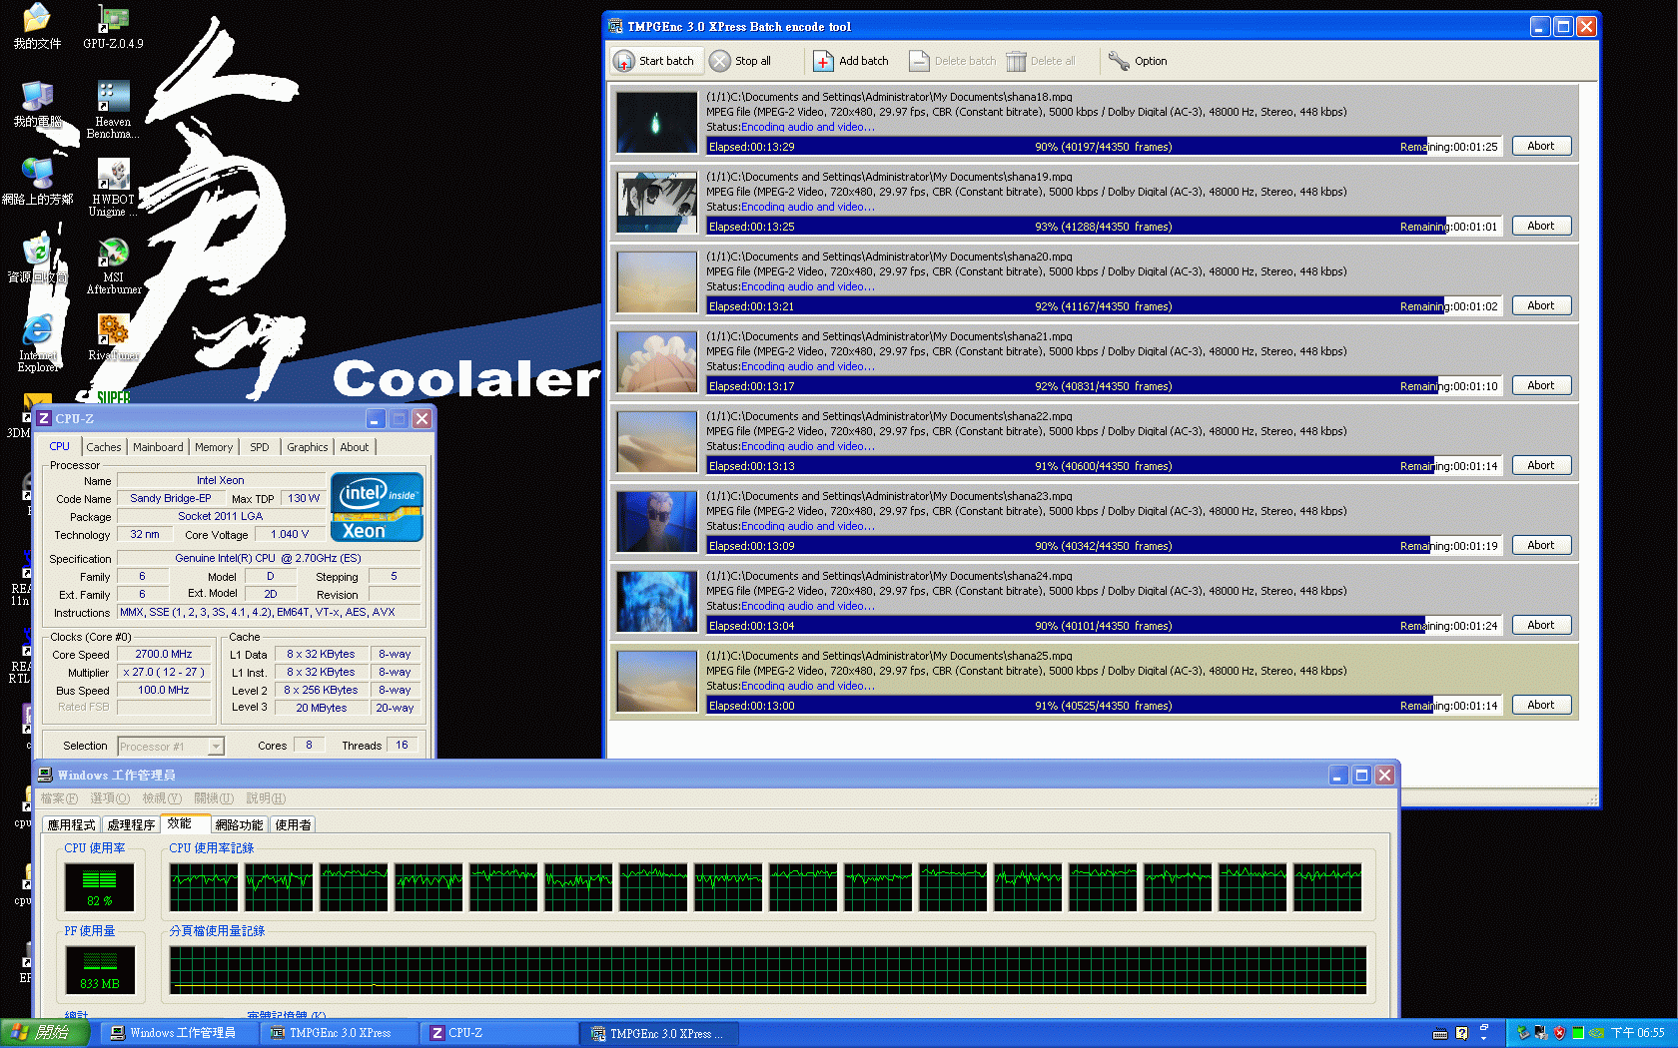Screen dimensions: 1678x1048
Task: Open the Processor #1 selection dropdown in CPU-Z
Action: (171, 746)
